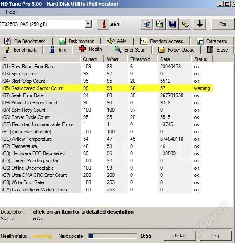The height and width of the screenshot is (243, 235).
Task: Click the Log button
Action: click(215, 236)
